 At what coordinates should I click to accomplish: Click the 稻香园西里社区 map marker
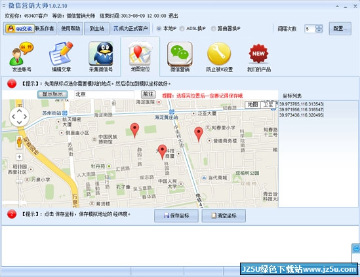[31, 170]
